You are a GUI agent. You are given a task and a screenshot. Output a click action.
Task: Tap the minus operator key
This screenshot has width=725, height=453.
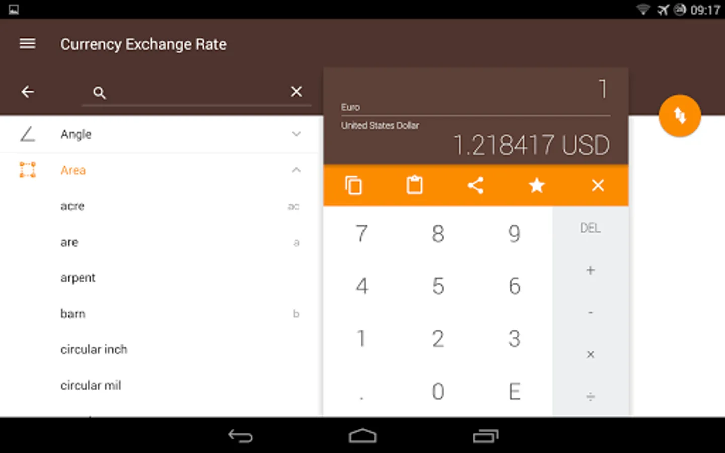point(590,313)
